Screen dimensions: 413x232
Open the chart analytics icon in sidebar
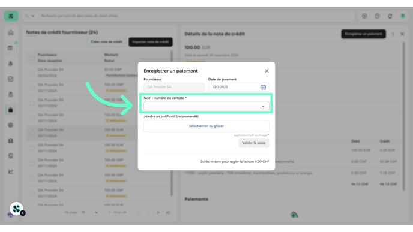tap(11, 172)
